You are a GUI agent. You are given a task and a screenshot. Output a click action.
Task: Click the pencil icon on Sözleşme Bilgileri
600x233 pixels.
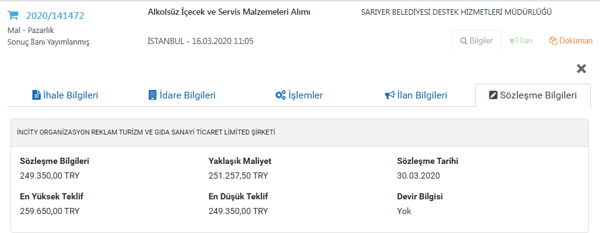click(493, 95)
